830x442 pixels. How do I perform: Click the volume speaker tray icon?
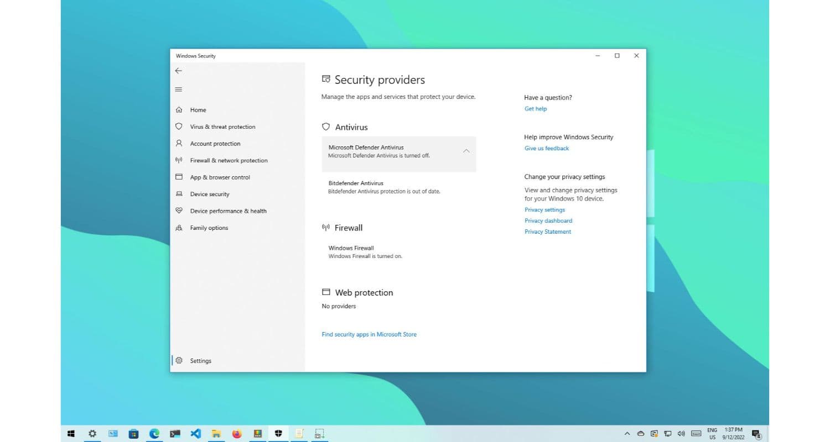coord(681,434)
